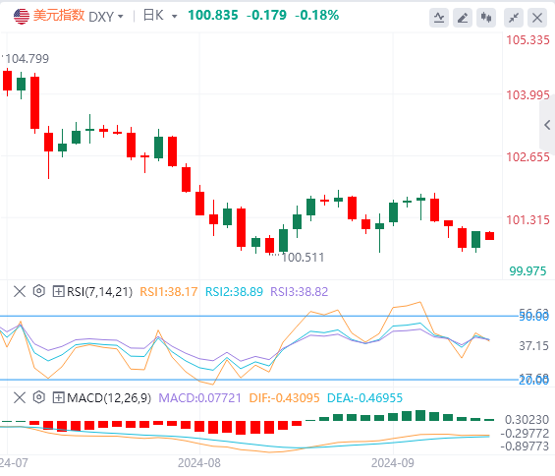Remove the MACD indicator panel

20,397
